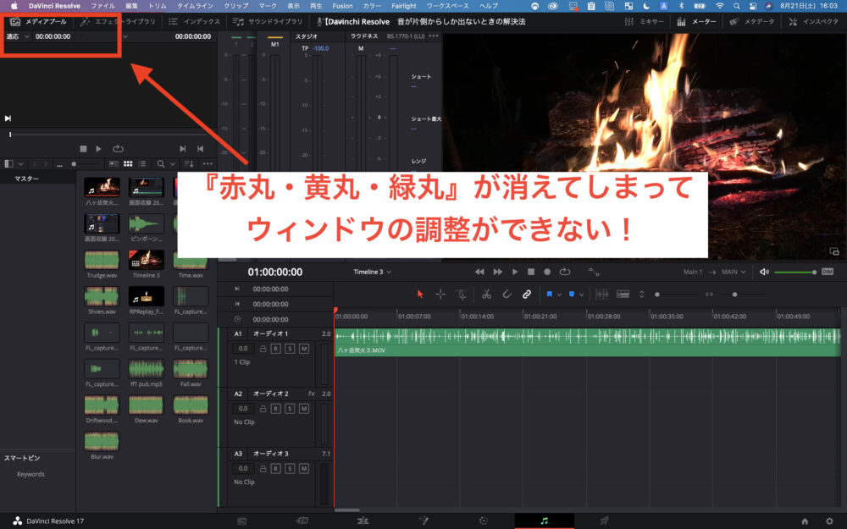Open the Fusion menu
The height and width of the screenshot is (529, 847).
pyautogui.click(x=342, y=6)
